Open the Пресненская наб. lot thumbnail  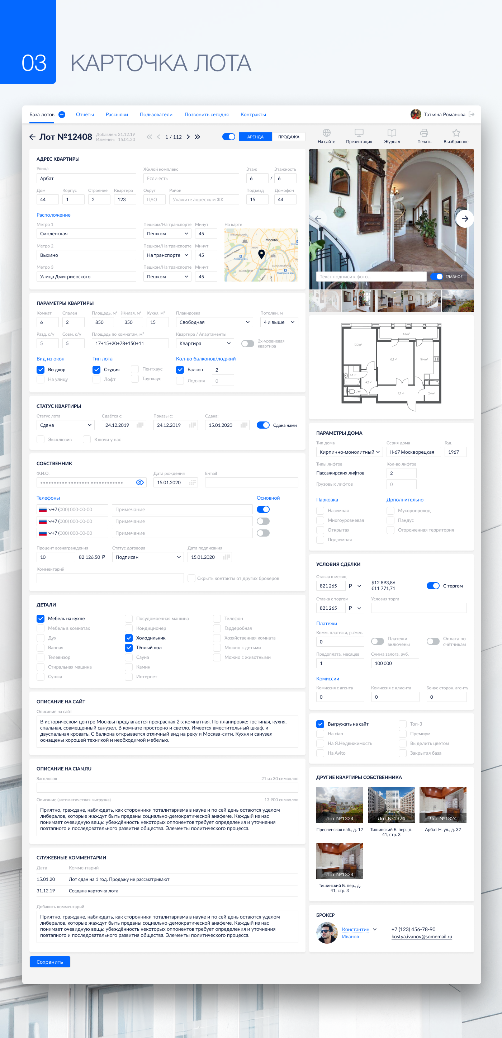[x=339, y=805]
